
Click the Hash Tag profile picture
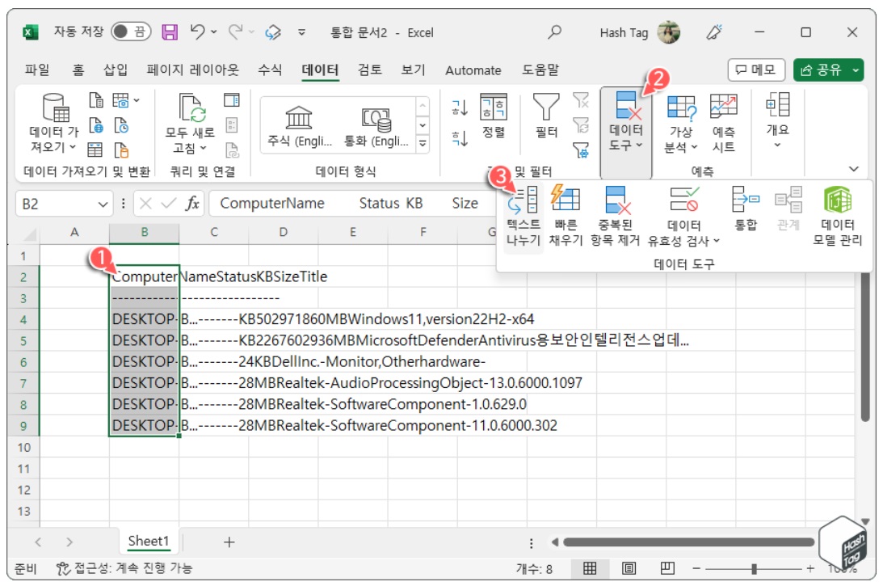click(668, 32)
